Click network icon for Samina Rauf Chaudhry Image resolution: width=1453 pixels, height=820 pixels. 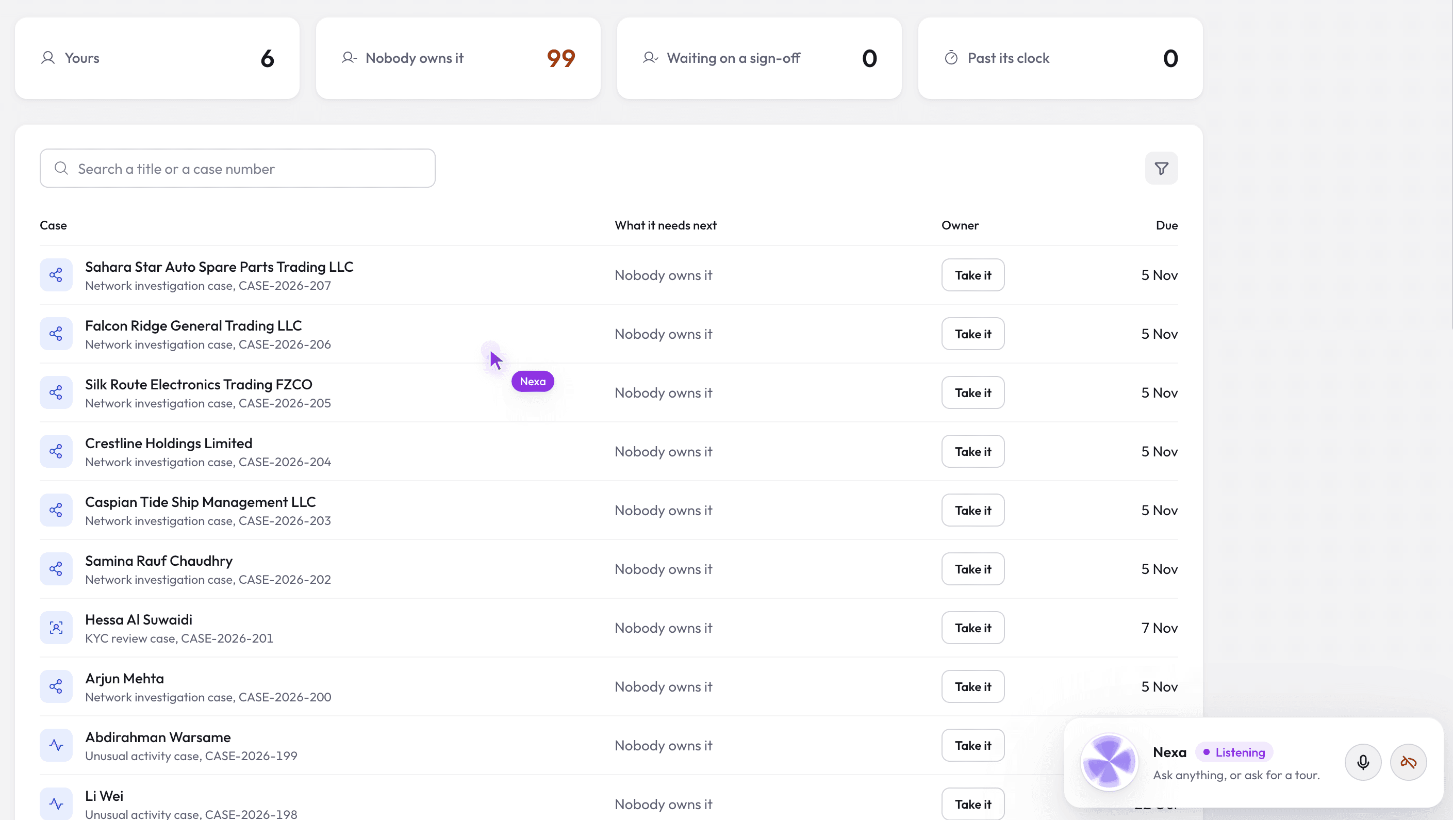pyautogui.click(x=56, y=568)
